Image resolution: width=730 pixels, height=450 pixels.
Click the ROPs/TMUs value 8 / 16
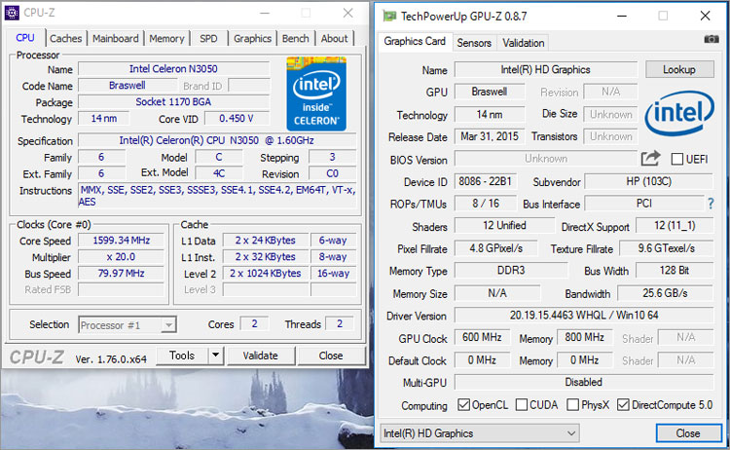click(485, 204)
